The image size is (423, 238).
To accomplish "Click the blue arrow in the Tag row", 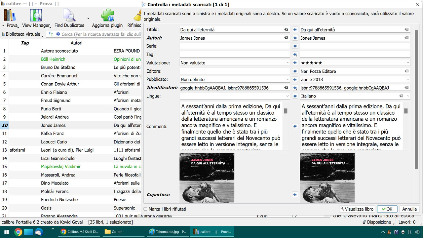I will 295,55.
